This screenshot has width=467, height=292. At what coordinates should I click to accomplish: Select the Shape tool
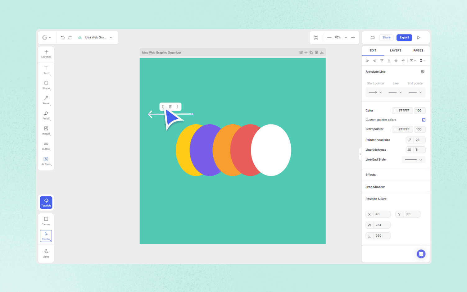[46, 85]
